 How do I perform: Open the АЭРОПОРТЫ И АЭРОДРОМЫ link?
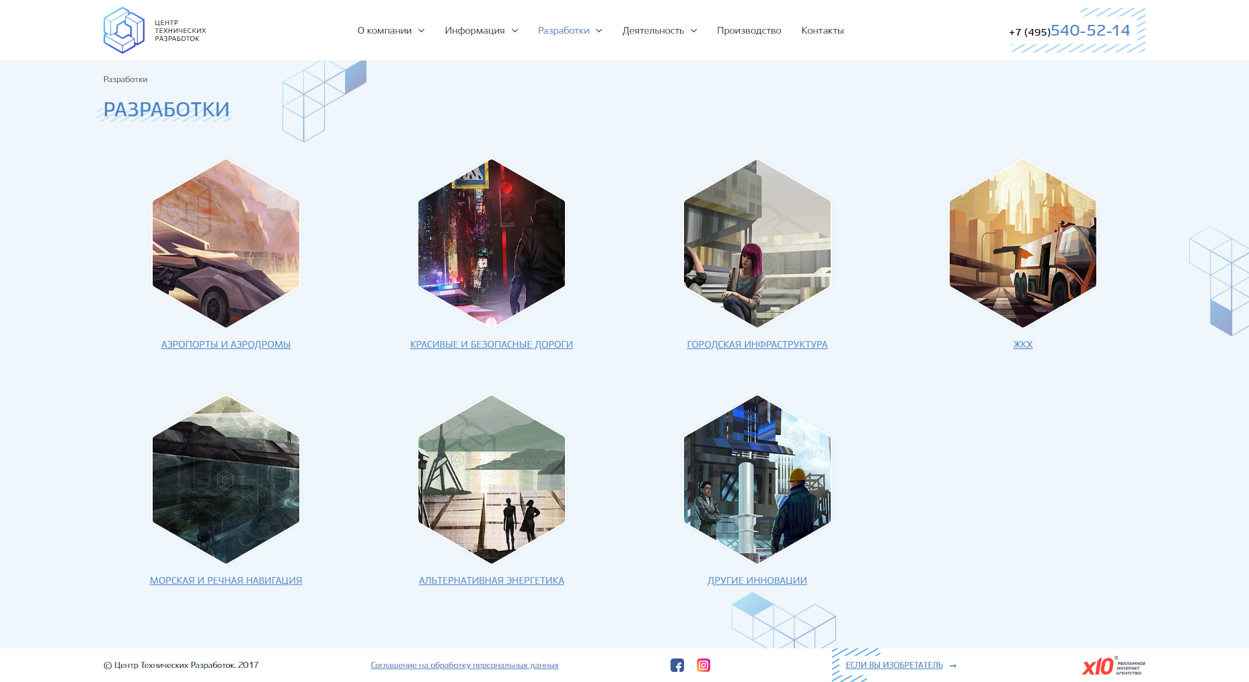(226, 344)
